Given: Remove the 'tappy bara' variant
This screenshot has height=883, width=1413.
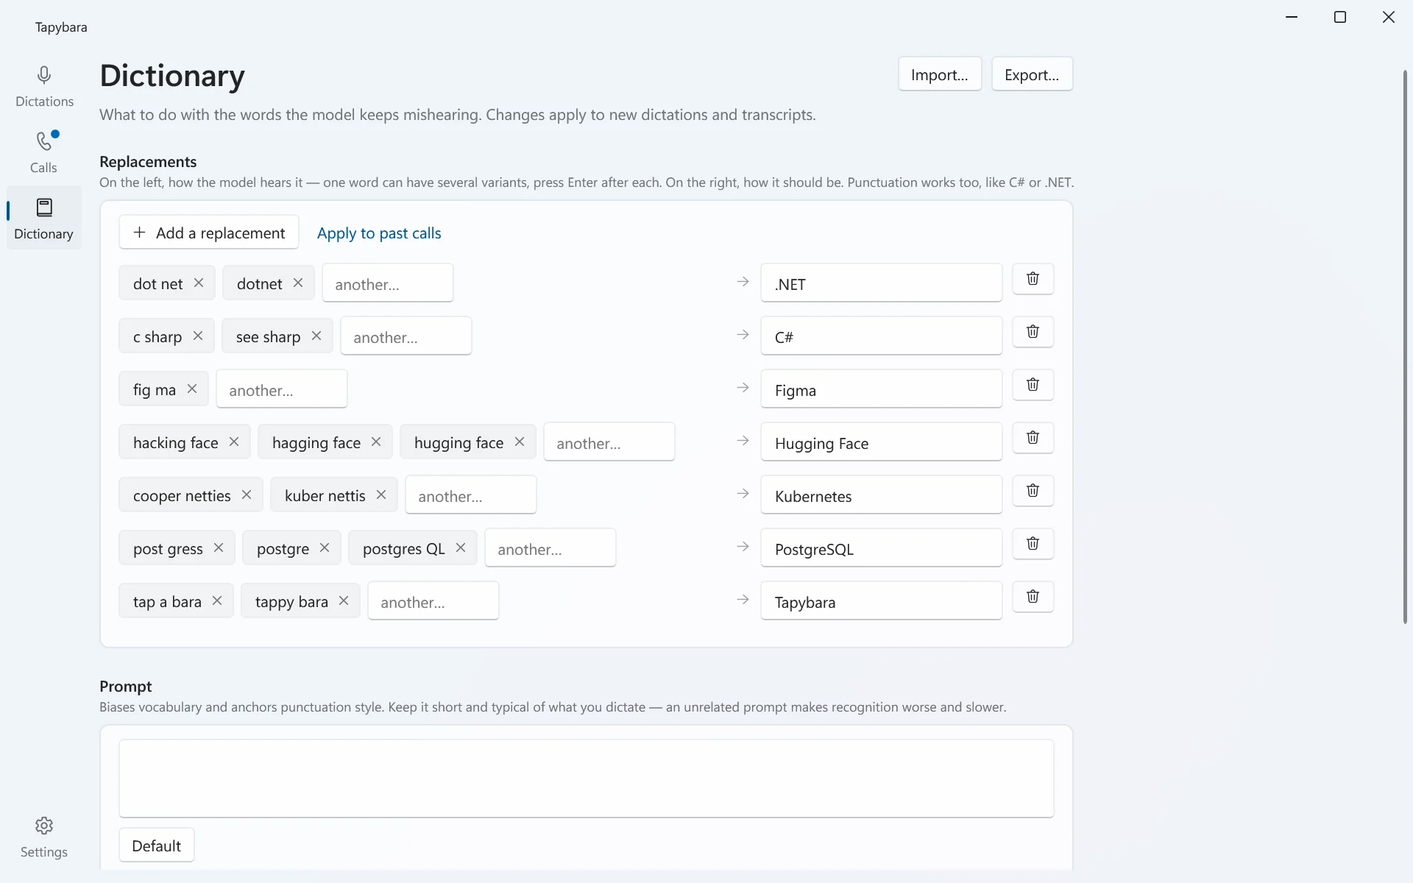Looking at the screenshot, I should [x=344, y=600].
